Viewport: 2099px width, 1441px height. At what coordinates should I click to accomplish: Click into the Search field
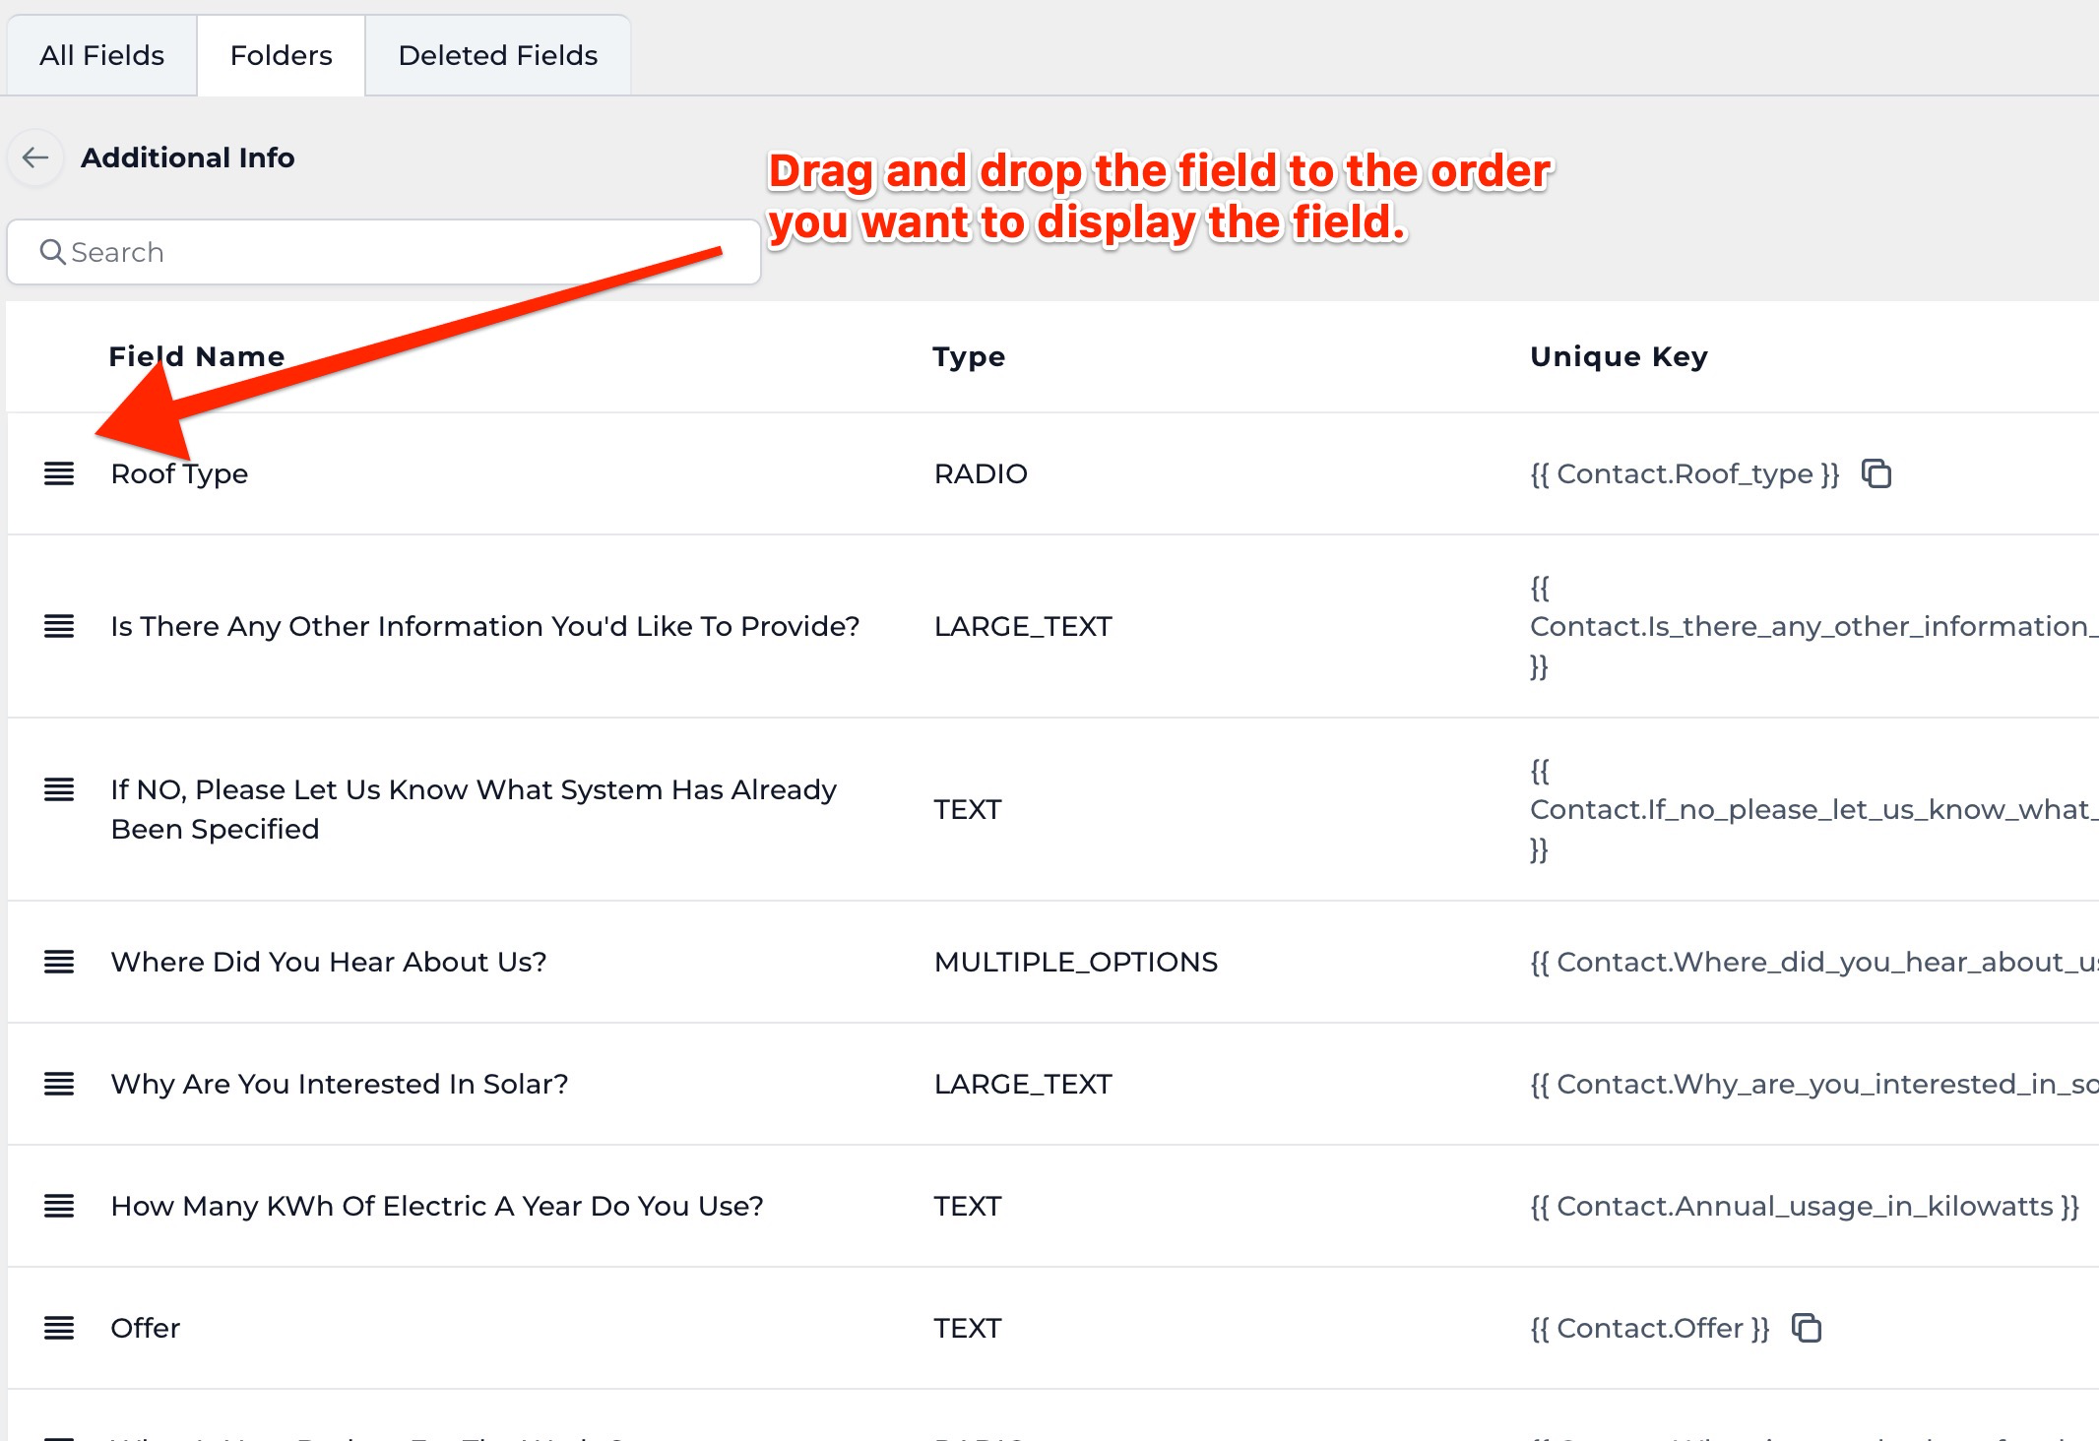click(x=394, y=252)
